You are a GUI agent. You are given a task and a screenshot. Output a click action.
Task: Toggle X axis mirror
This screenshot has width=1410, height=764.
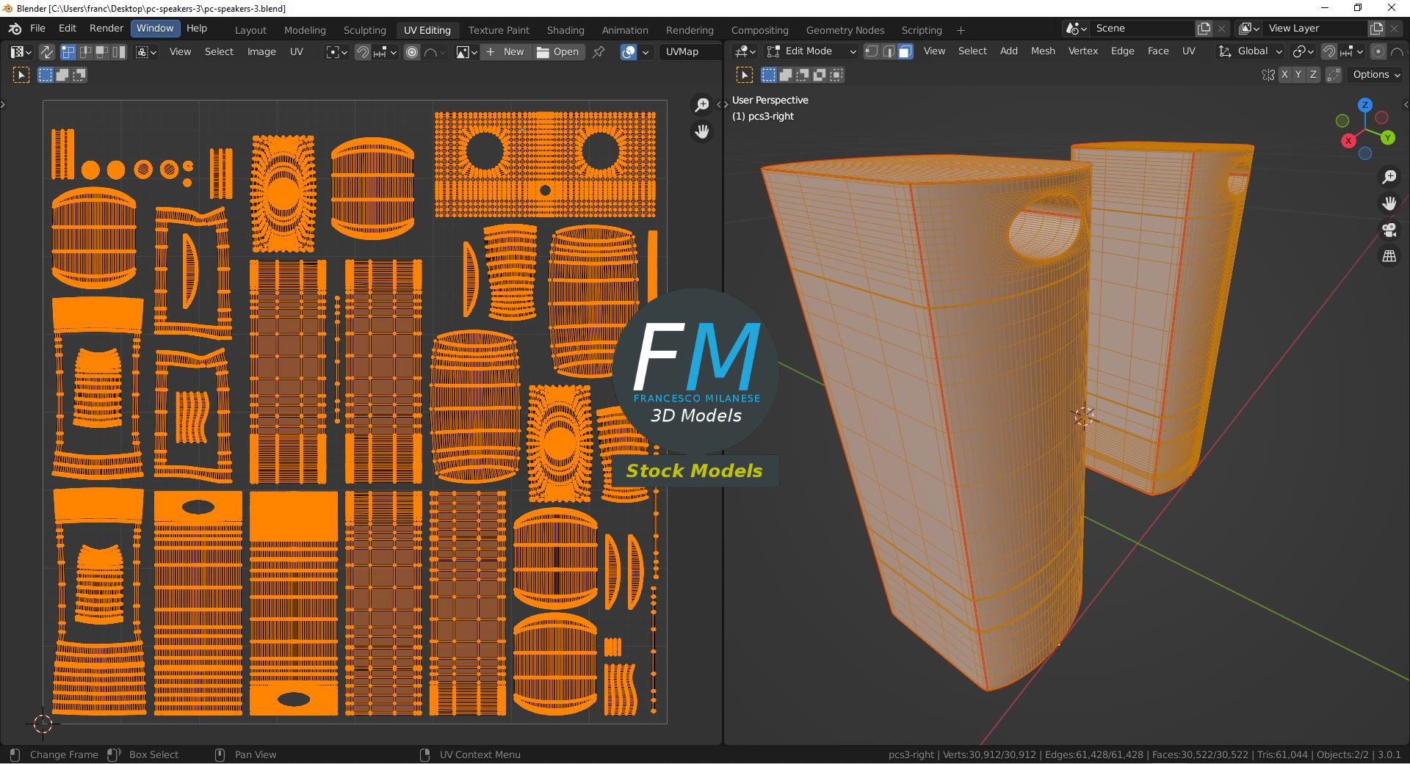(x=1284, y=75)
